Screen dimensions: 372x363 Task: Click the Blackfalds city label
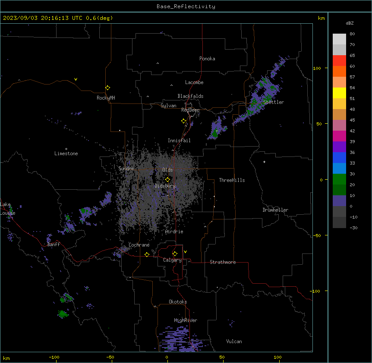190,96
